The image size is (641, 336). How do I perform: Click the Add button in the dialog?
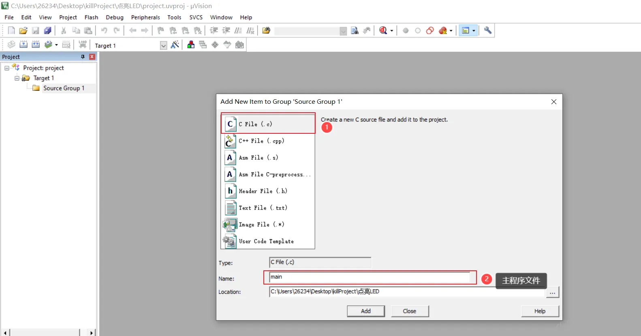point(366,311)
